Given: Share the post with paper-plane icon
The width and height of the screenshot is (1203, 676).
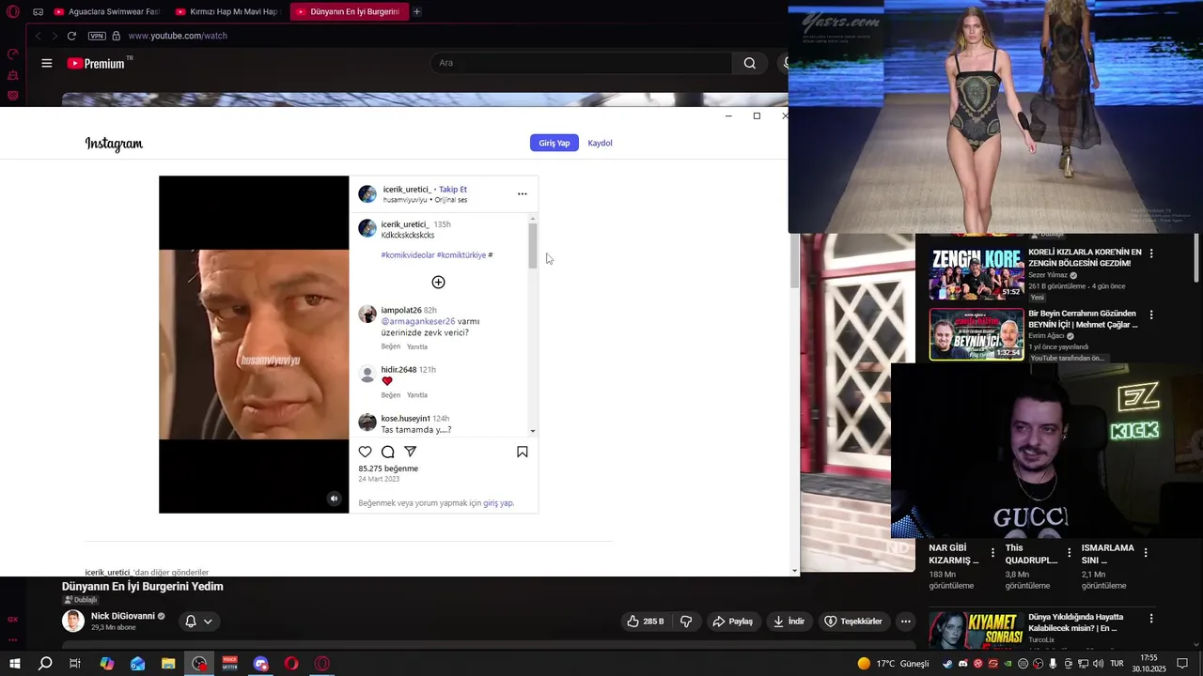Looking at the screenshot, I should [410, 452].
